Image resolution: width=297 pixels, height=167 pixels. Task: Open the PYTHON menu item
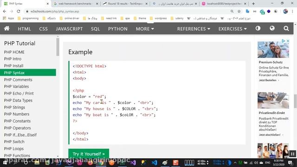point(117,29)
